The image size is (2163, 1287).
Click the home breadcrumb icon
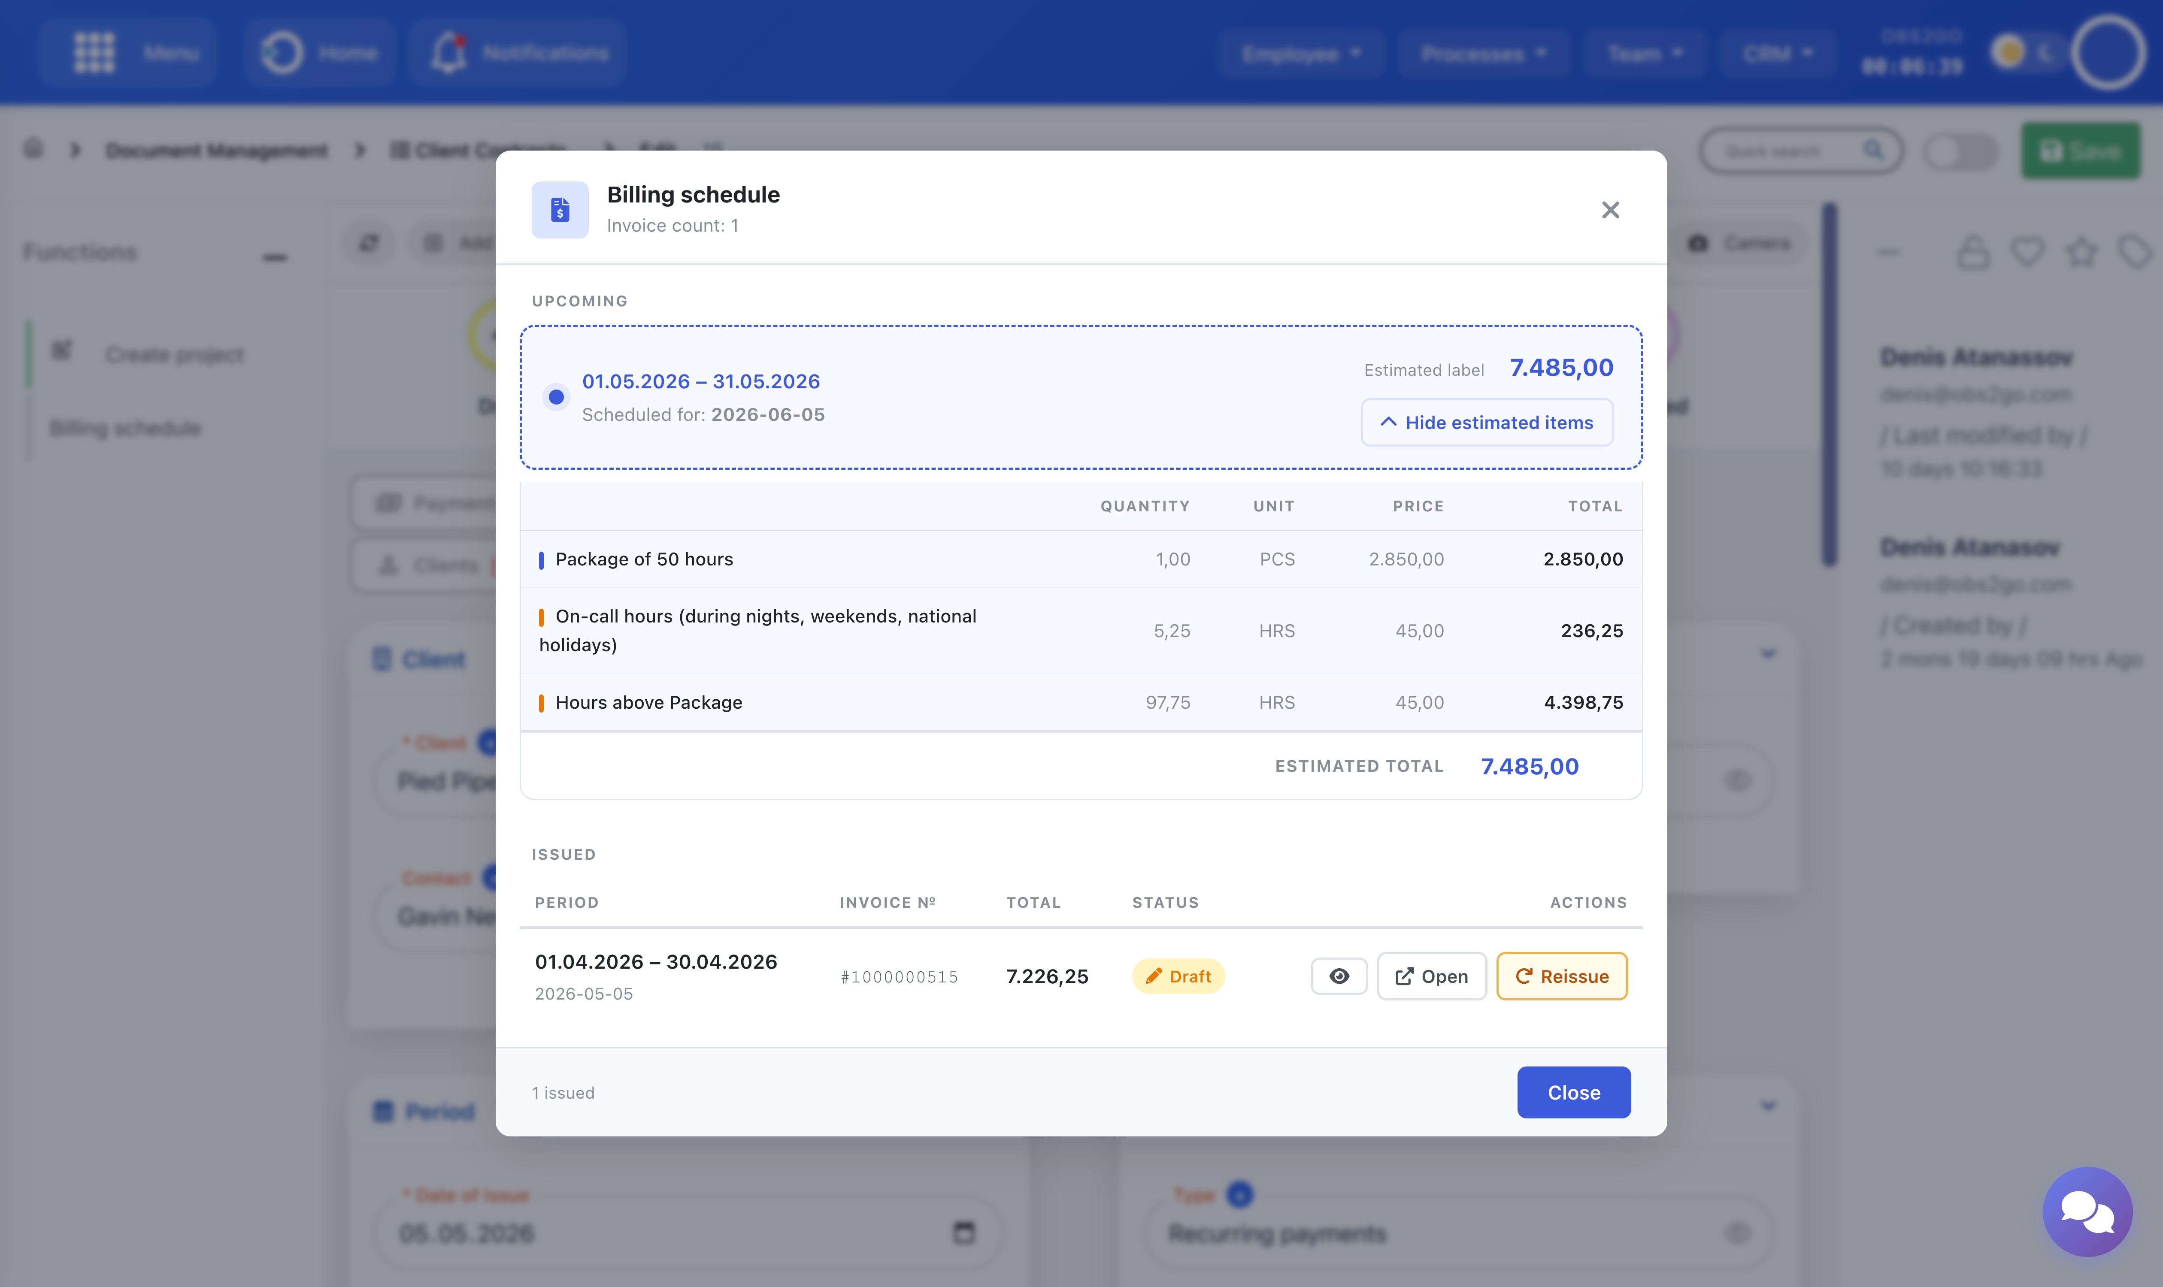point(33,148)
